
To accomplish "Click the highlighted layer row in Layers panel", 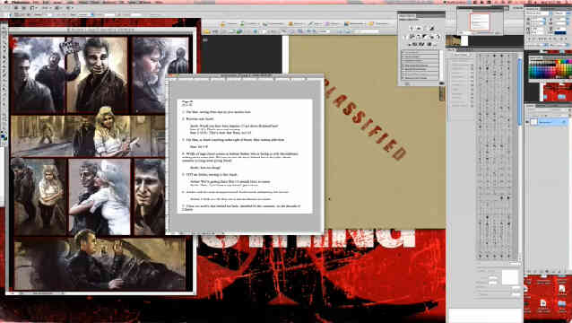I will (549, 122).
